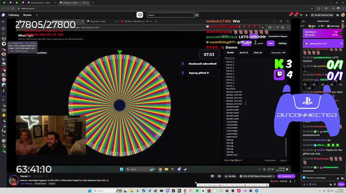Image resolution: width=346 pixels, height=194 pixels.
Task: Open the three-dot more menu beside Browse
Action: [x=37, y=15]
